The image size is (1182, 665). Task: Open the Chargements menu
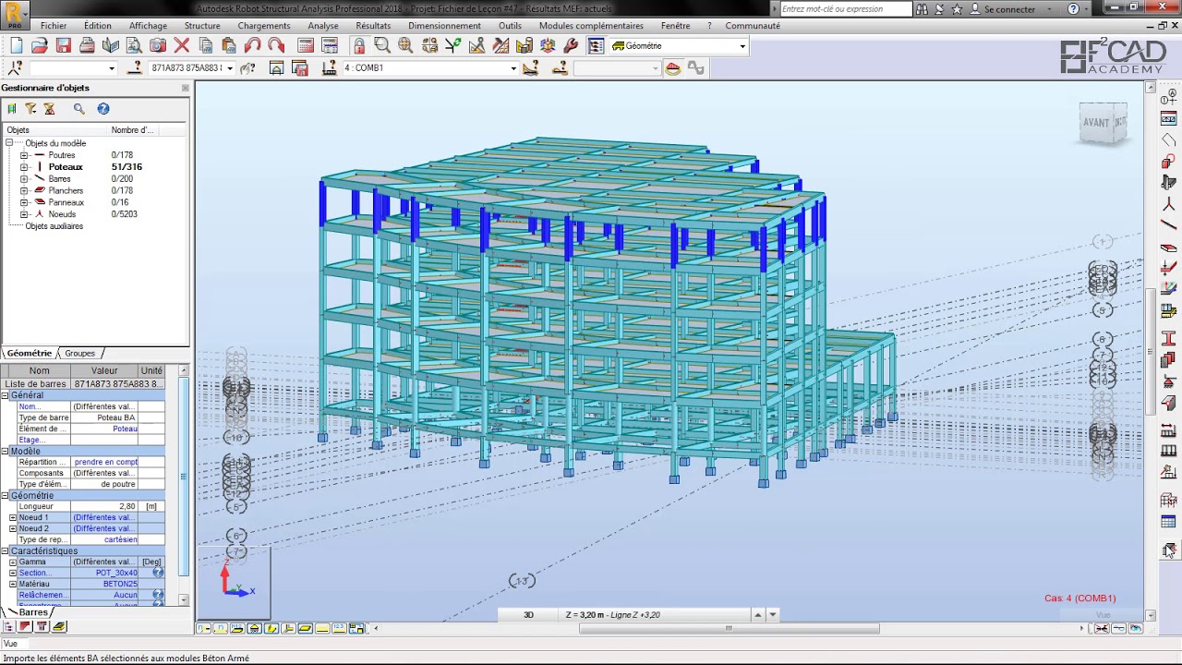pos(264,26)
